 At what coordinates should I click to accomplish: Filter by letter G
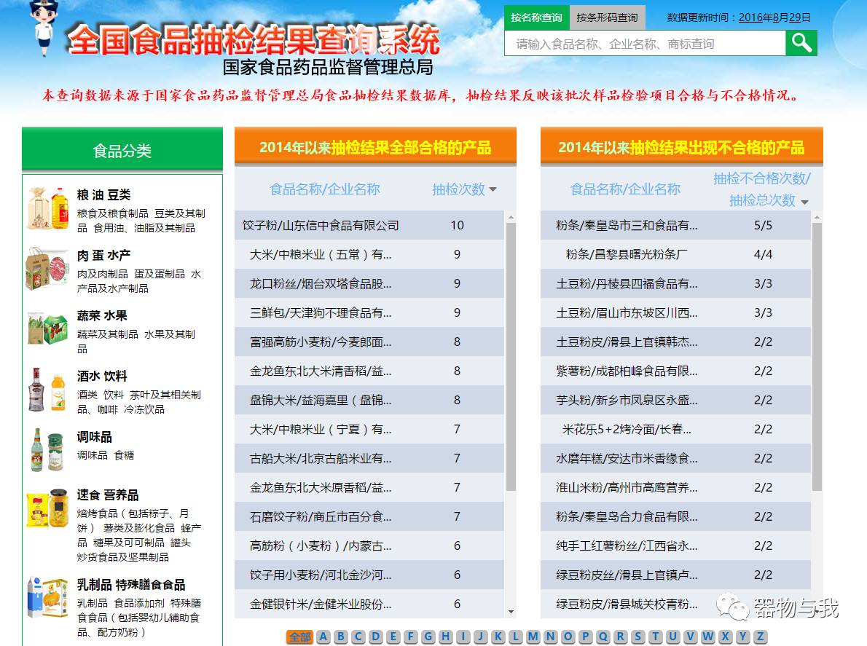428,637
